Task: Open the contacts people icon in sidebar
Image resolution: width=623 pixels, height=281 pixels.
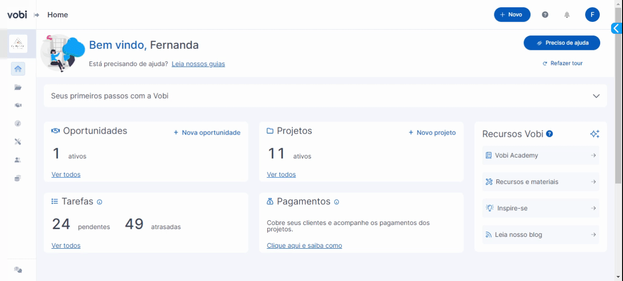Action: point(18,160)
